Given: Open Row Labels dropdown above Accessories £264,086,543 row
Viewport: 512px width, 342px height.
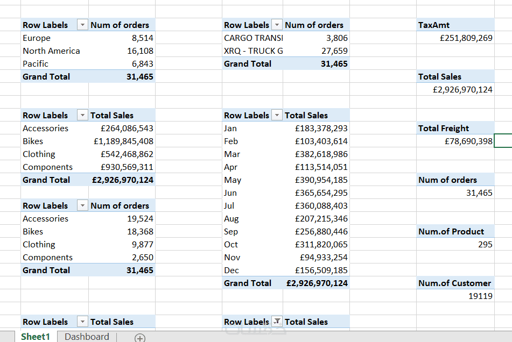Looking at the screenshot, I should click(82, 116).
